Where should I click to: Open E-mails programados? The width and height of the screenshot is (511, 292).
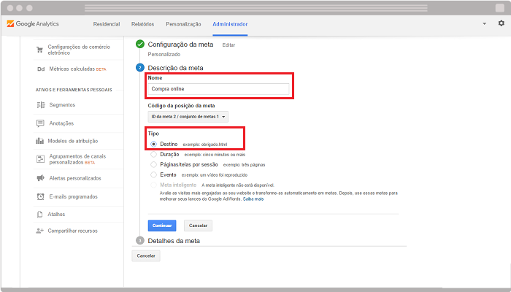(x=73, y=196)
